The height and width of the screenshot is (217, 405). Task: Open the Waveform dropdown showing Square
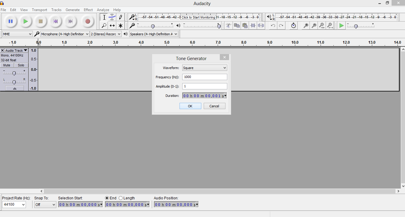(205, 68)
